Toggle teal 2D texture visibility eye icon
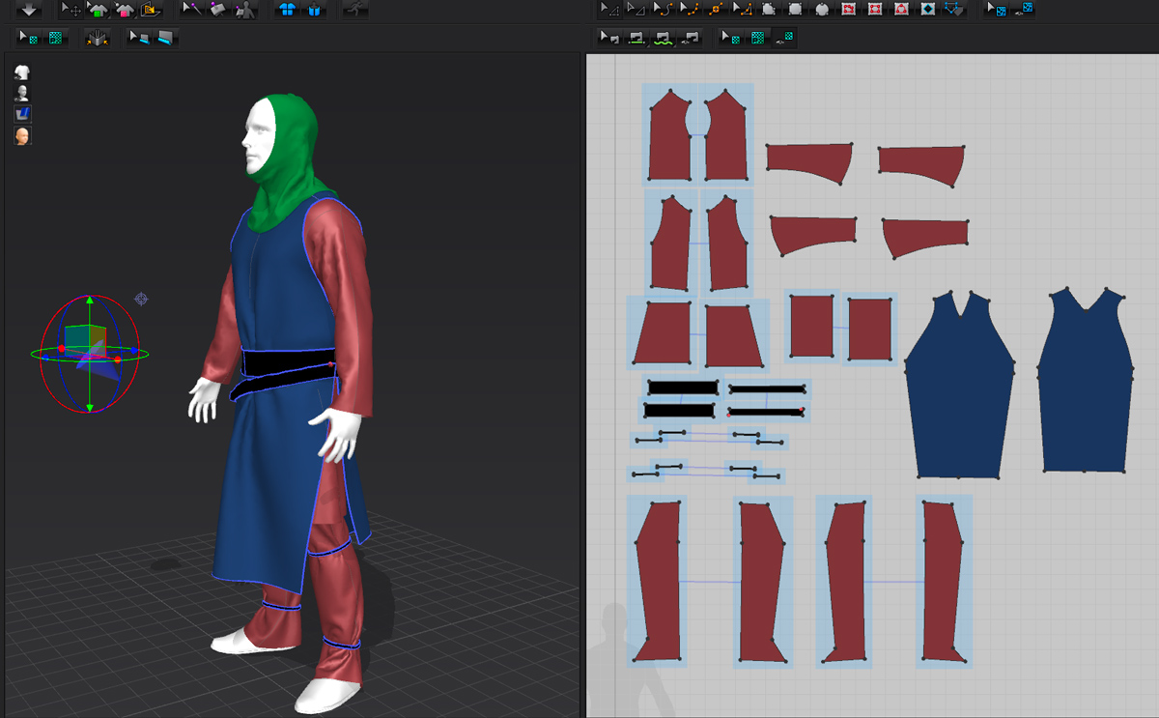Image resolution: width=1159 pixels, height=718 pixels. [x=784, y=37]
